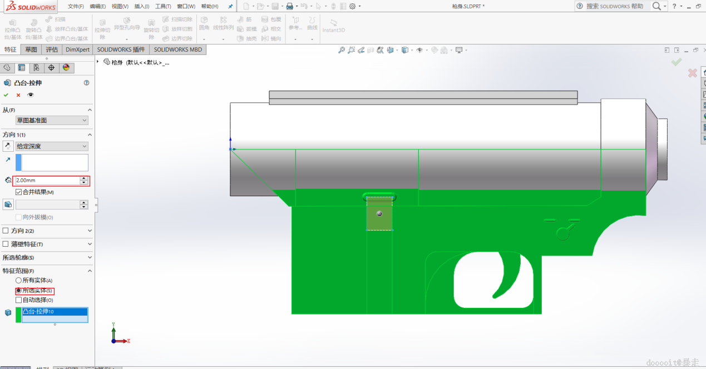Click the detailed preview eye icon
Image resolution: width=706 pixels, height=369 pixels.
[x=31, y=95]
